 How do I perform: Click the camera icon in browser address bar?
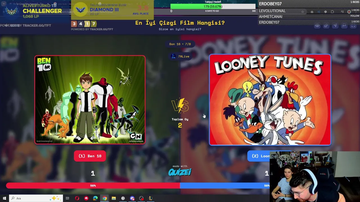click(312, 12)
